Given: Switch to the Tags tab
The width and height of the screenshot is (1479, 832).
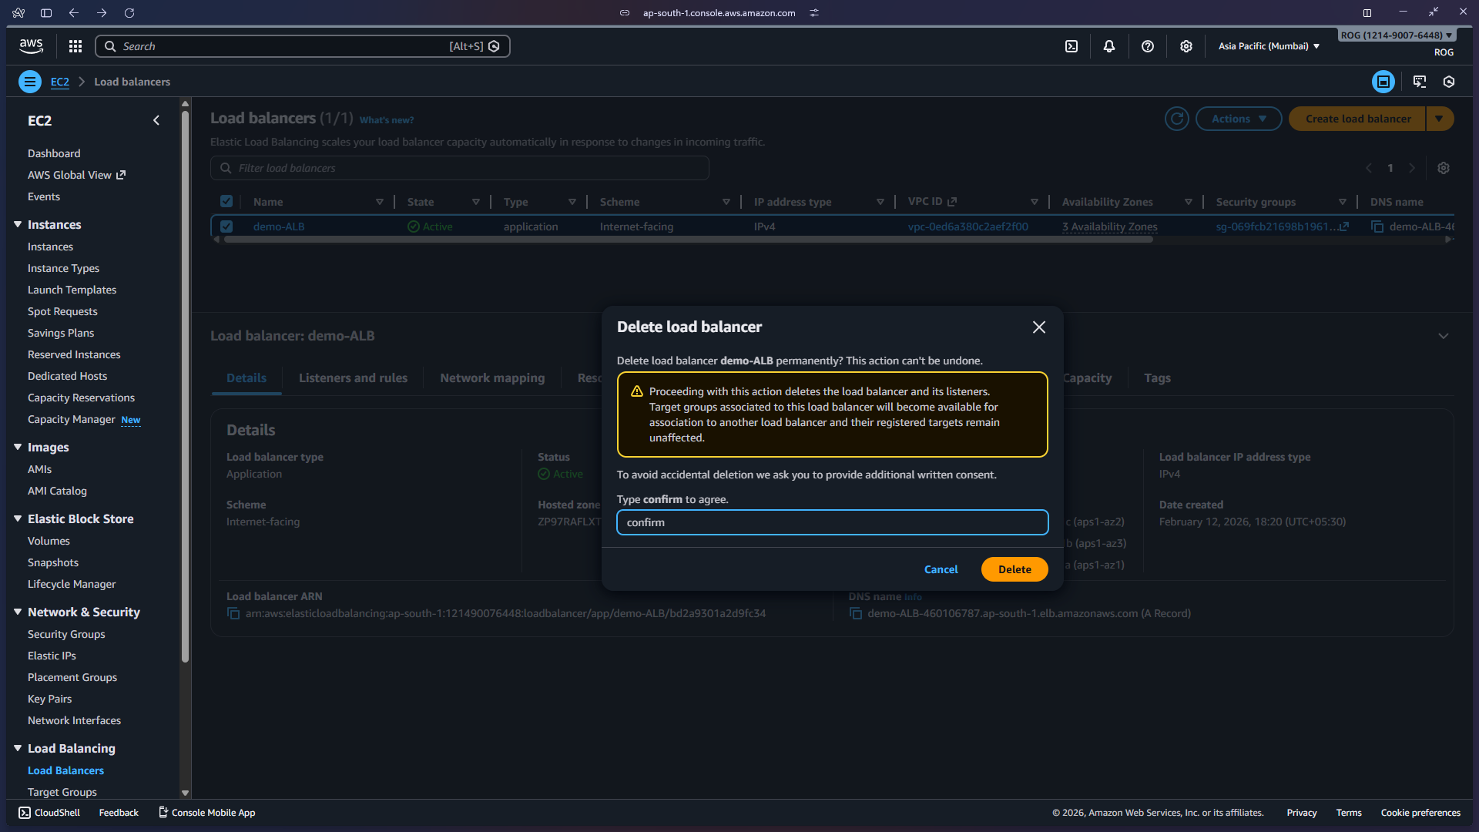Looking at the screenshot, I should click(x=1157, y=377).
